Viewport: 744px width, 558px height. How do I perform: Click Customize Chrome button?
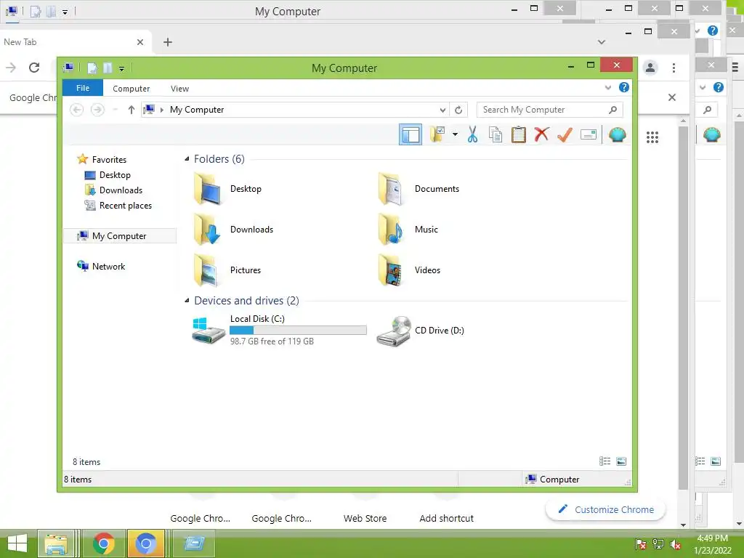[x=605, y=509]
